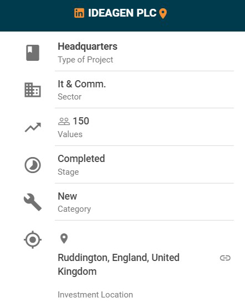
Task: Click the people icon beside 150
Action: [x=64, y=121]
